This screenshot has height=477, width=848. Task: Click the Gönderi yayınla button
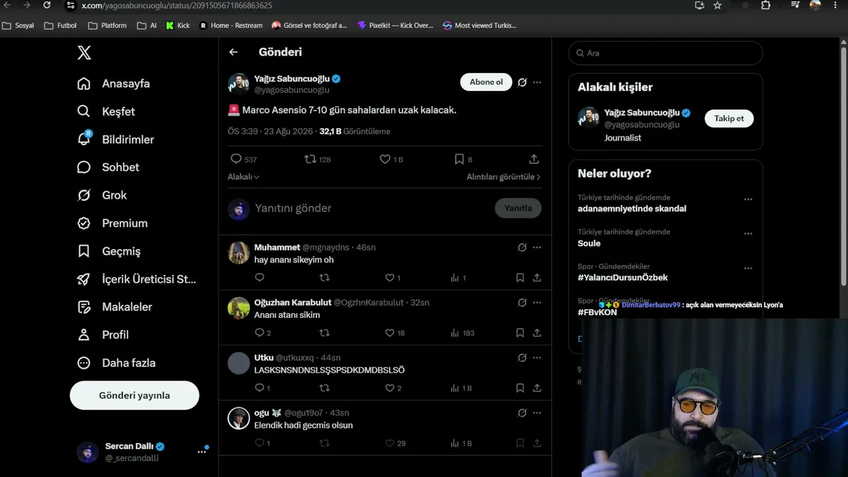pyautogui.click(x=134, y=395)
